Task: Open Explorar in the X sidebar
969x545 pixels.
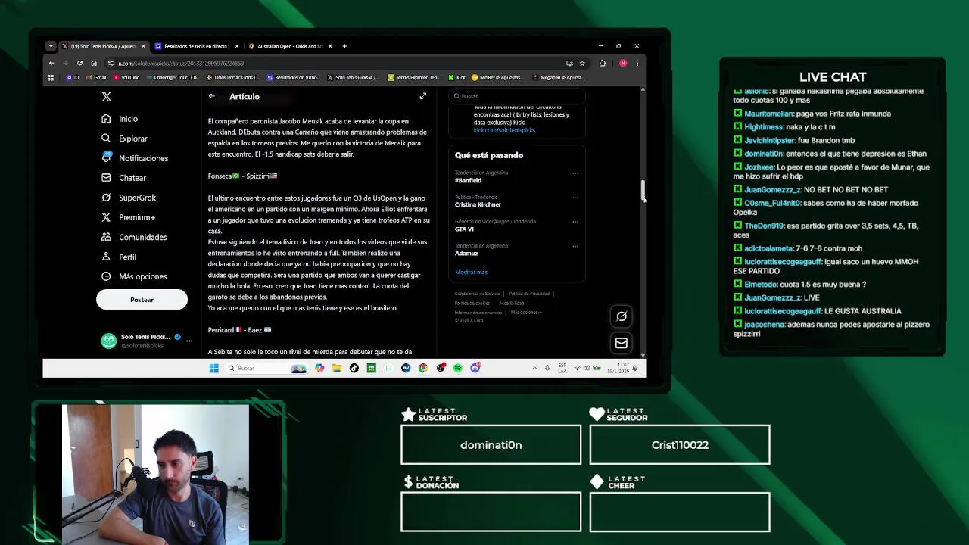Action: click(x=125, y=139)
